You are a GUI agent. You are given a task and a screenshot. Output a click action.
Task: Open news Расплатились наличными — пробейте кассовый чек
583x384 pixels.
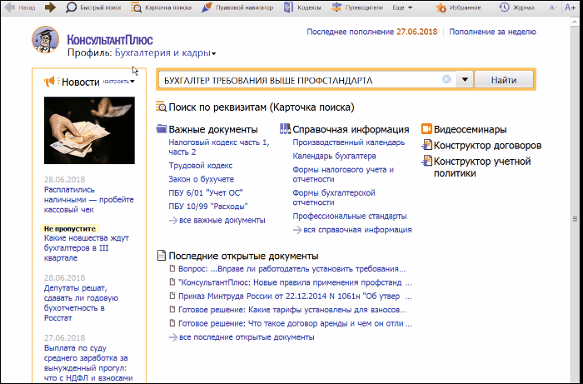coord(88,200)
